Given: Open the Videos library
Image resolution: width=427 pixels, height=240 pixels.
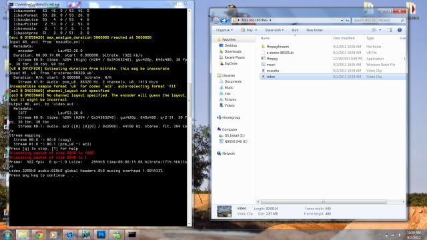Looking at the screenshot, I should [x=230, y=105].
